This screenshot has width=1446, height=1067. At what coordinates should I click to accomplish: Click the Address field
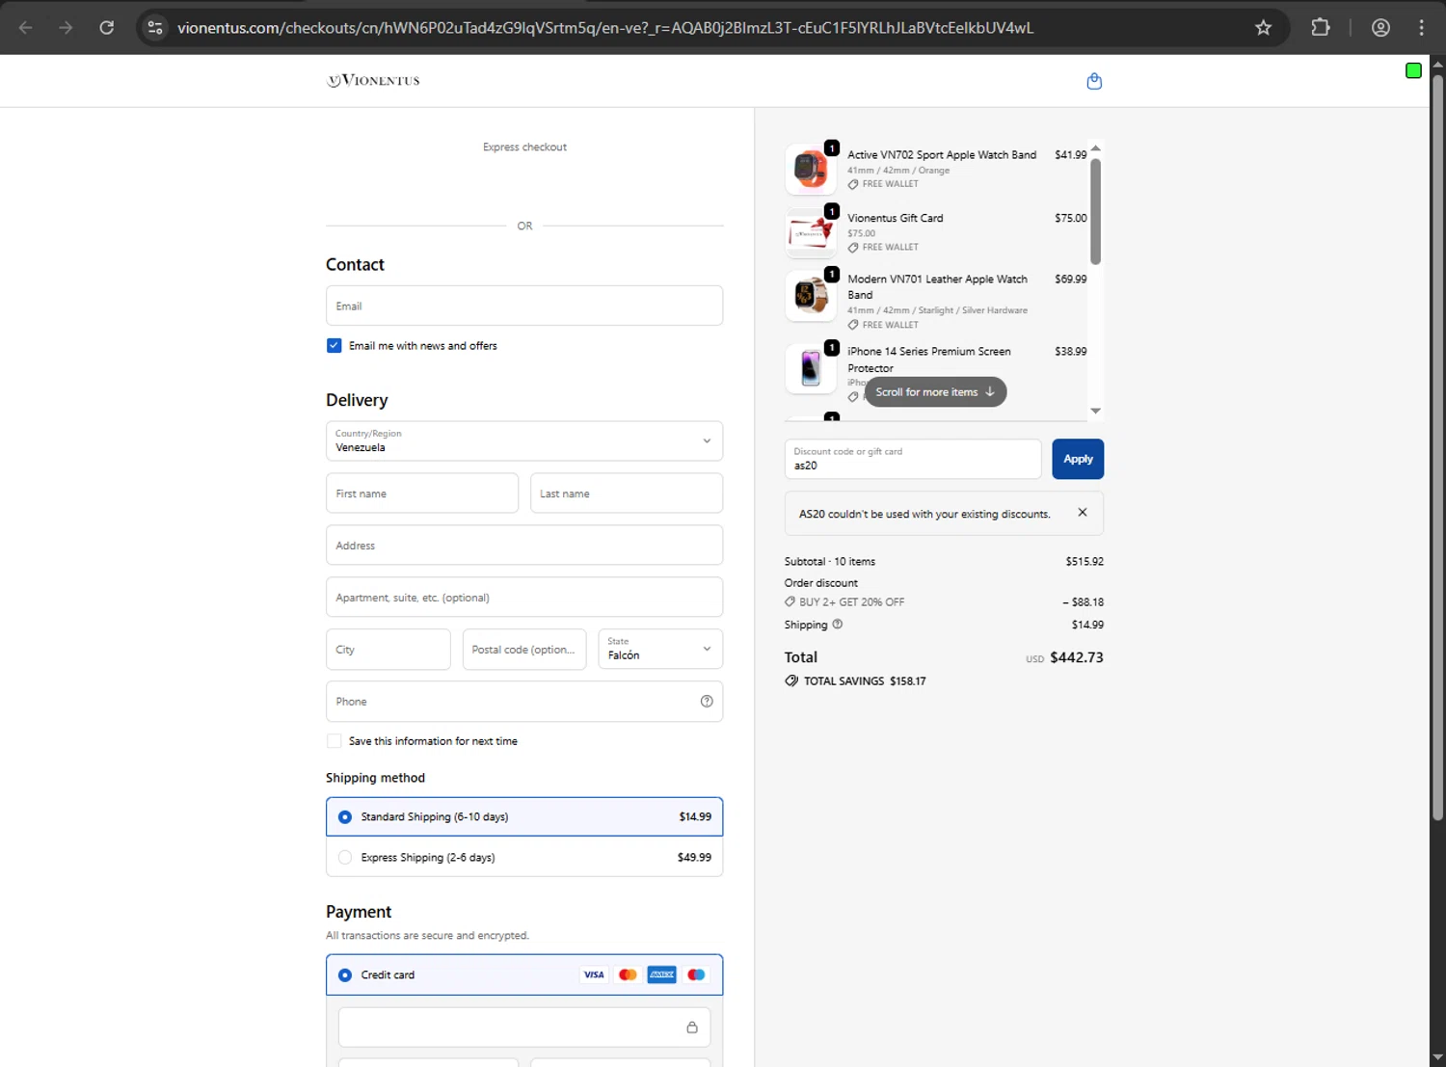pyautogui.click(x=524, y=546)
